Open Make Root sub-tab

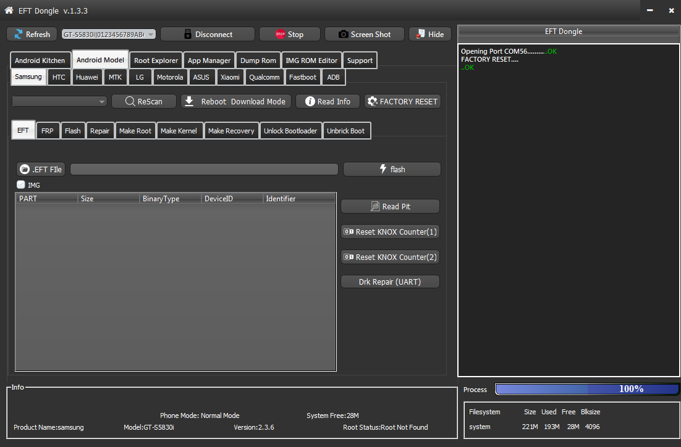(x=135, y=131)
